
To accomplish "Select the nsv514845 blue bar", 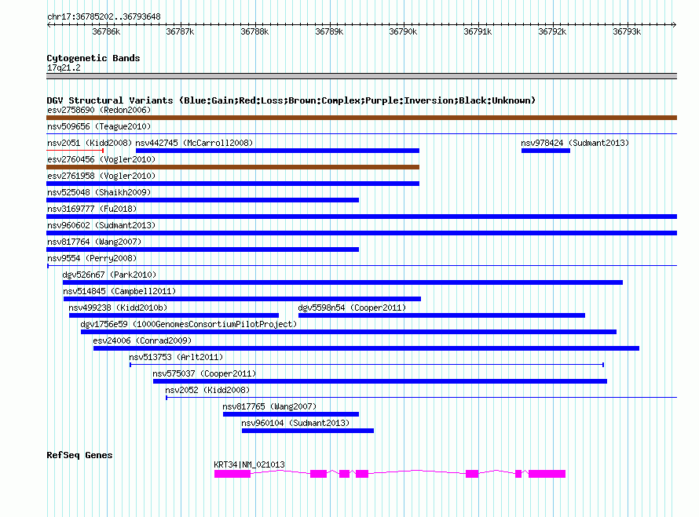I will (x=242, y=299).
